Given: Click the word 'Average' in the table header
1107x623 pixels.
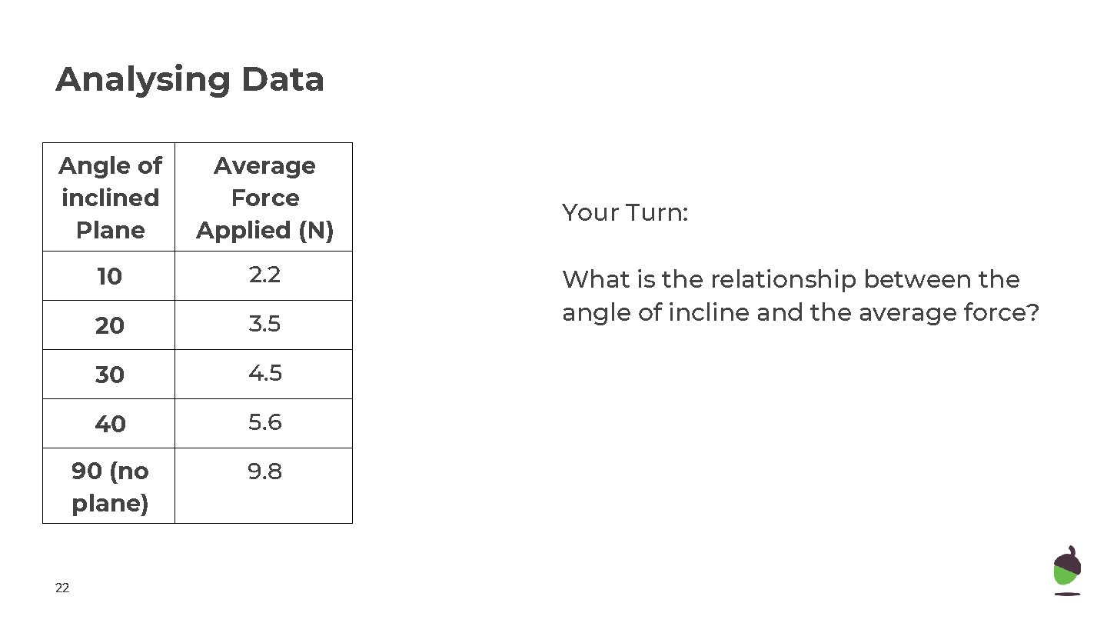Looking at the screenshot, I should coord(264,165).
